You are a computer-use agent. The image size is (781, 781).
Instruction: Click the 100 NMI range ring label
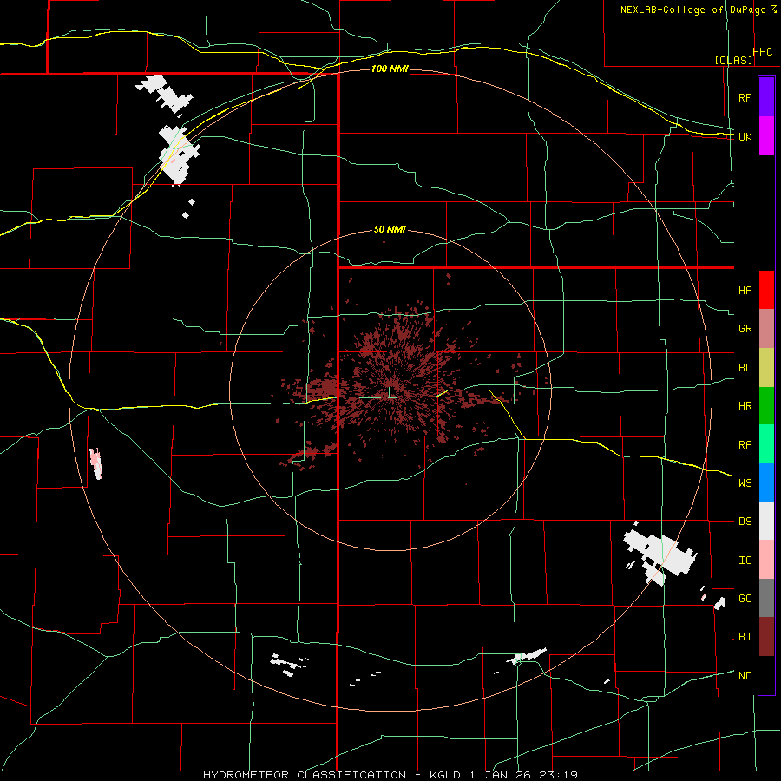(390, 69)
